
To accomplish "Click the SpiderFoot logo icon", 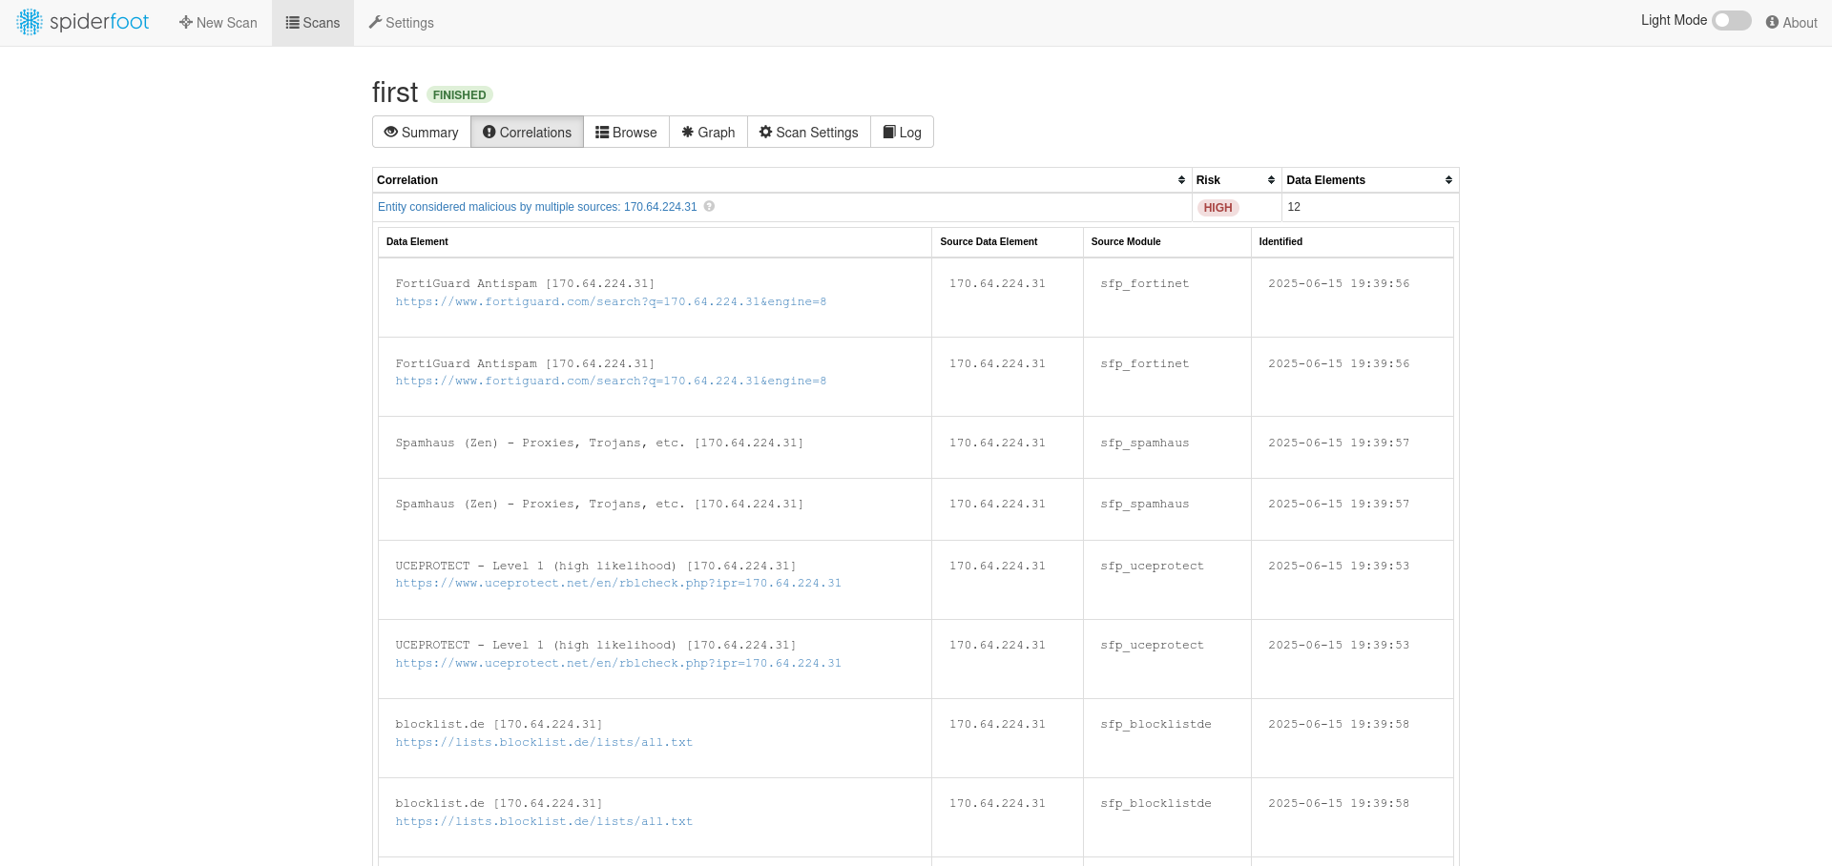I will [30, 22].
